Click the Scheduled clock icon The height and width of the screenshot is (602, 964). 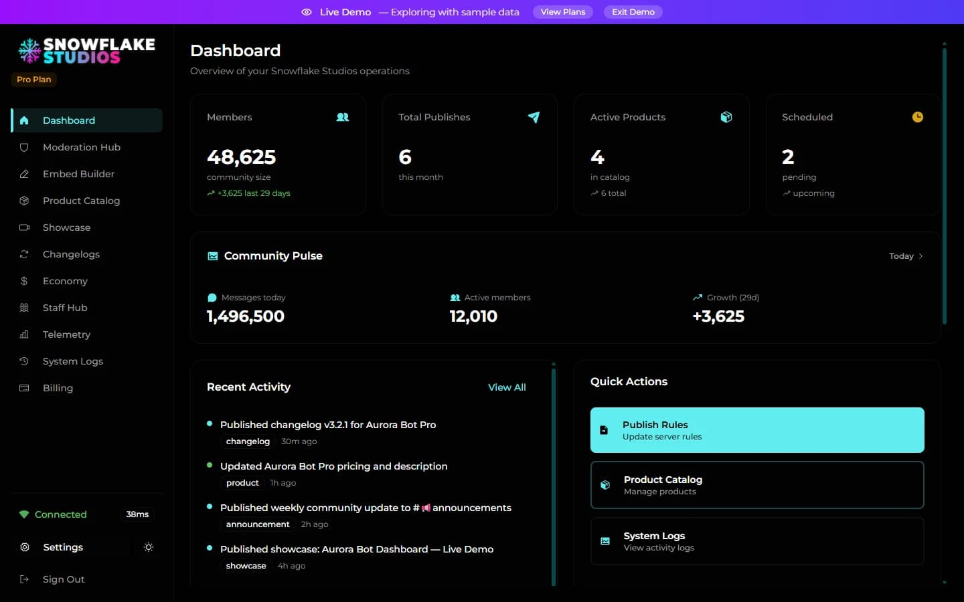pos(918,117)
